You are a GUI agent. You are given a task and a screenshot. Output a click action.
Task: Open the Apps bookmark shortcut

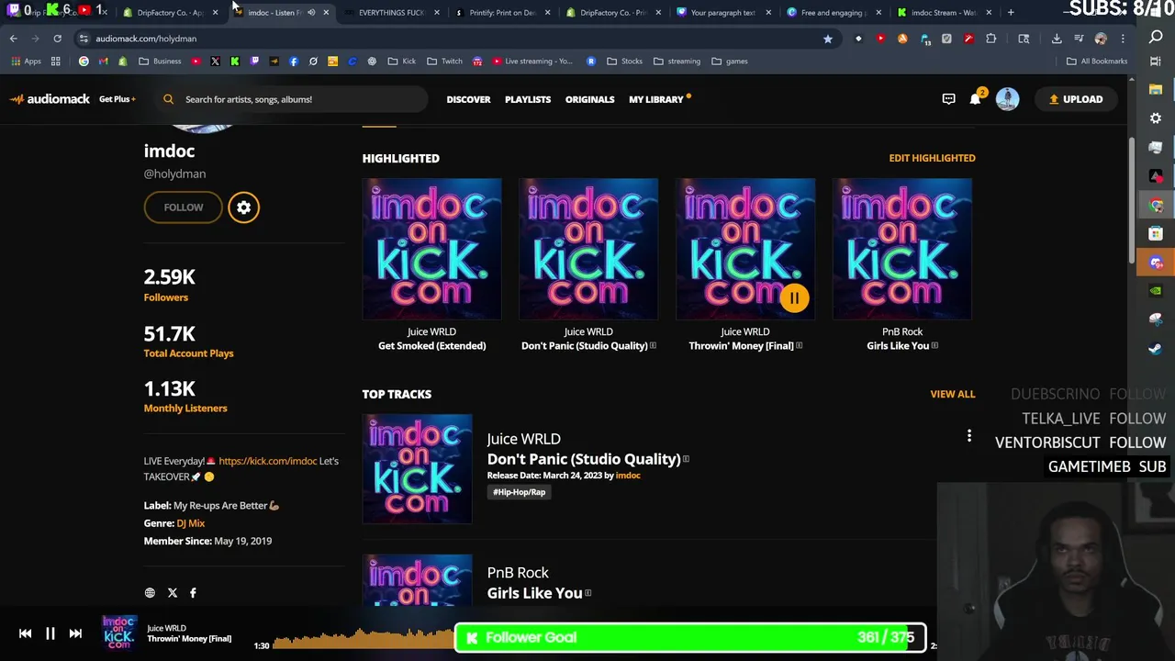click(x=26, y=62)
